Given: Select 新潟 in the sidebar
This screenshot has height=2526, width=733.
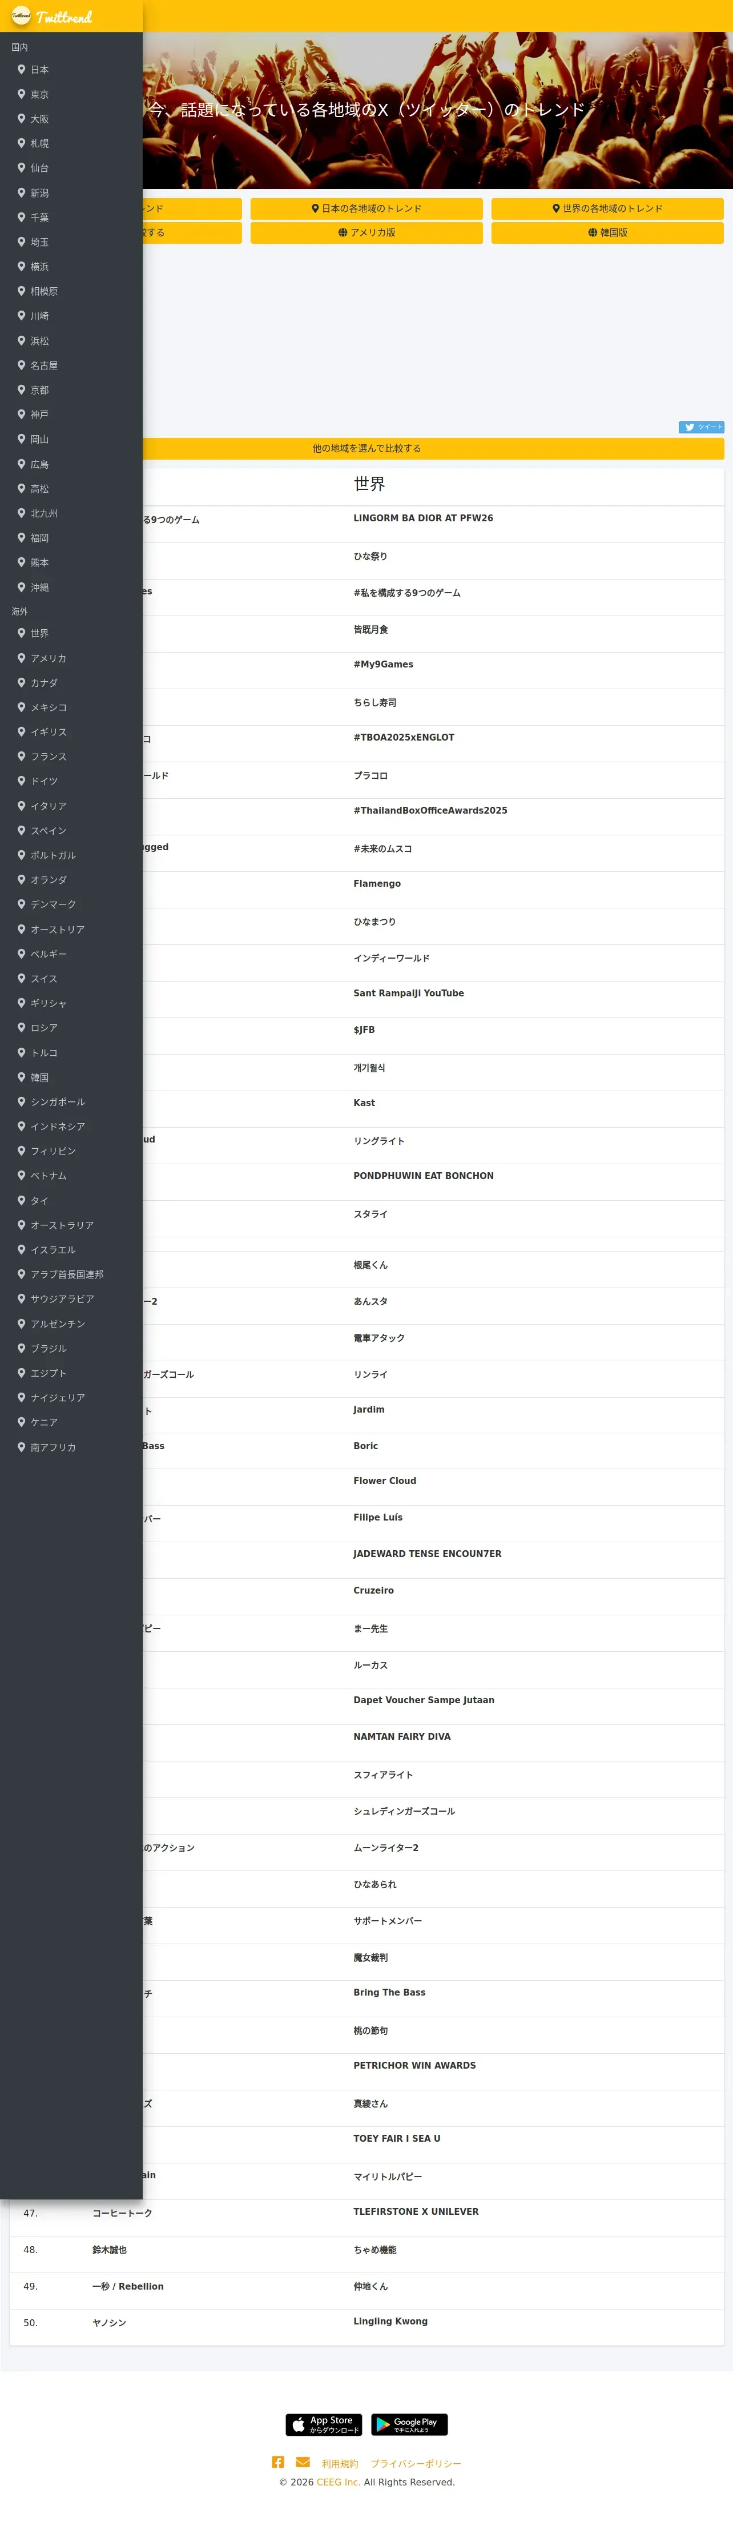Looking at the screenshot, I should tap(39, 193).
